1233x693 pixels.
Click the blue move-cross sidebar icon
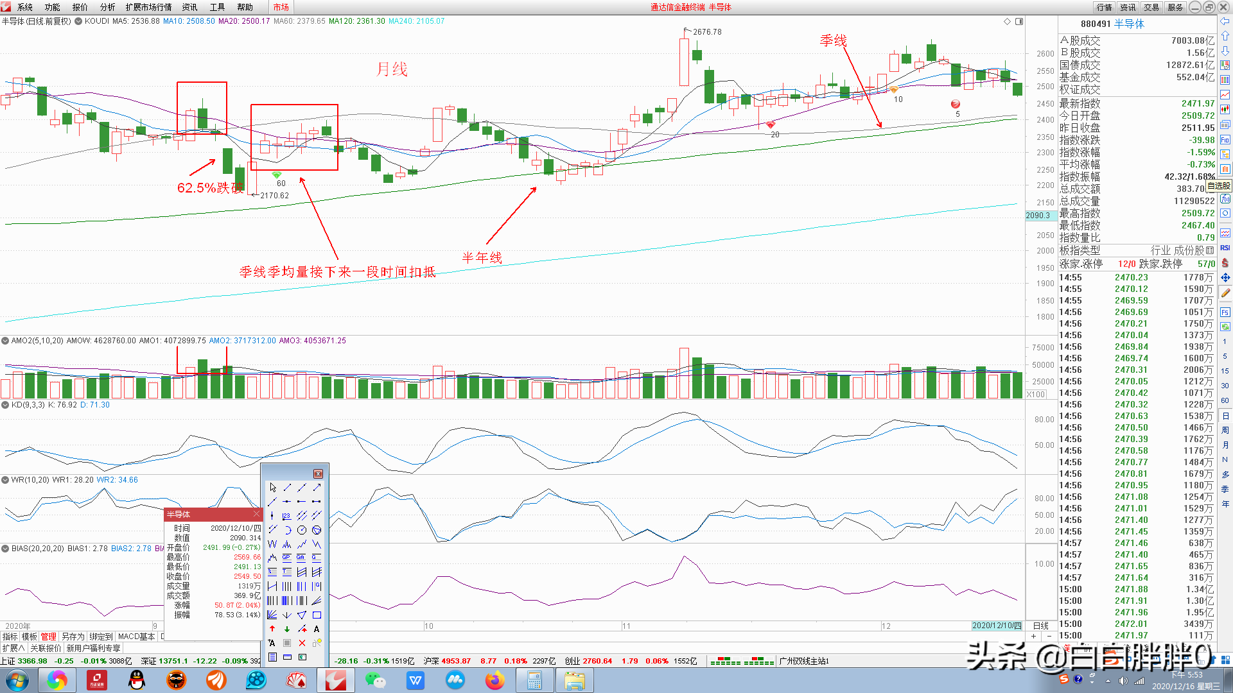(1225, 277)
